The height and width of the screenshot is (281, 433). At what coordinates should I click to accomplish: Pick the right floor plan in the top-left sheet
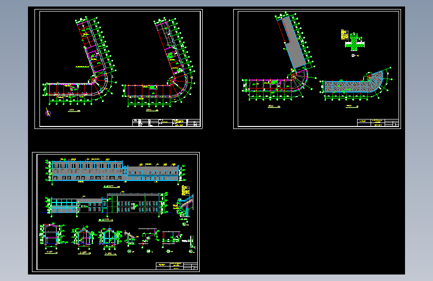[158, 62]
